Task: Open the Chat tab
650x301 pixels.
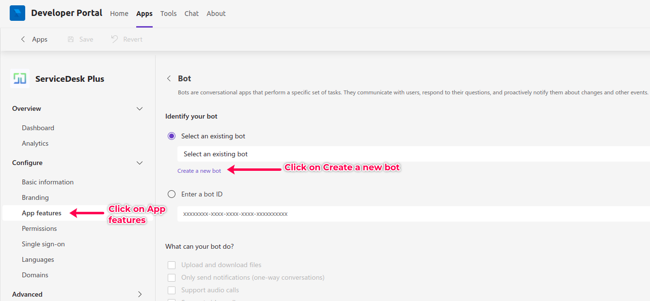Action: [x=191, y=14]
